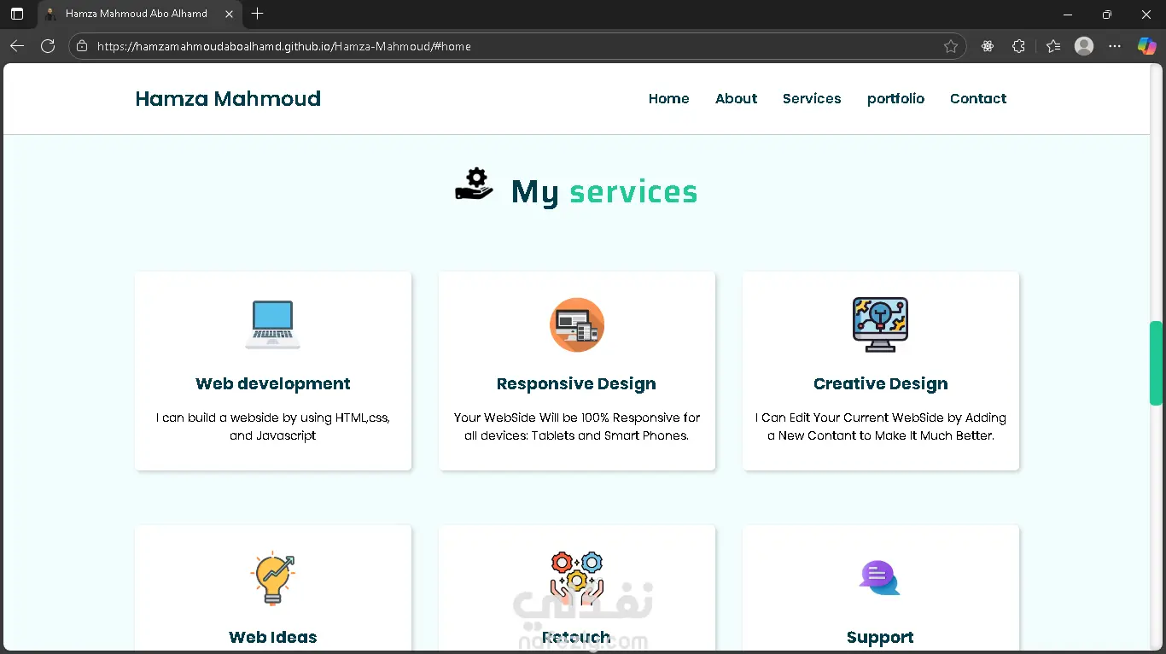The width and height of the screenshot is (1166, 654).
Task: Open the browser extensions puzzle icon
Action: (1018, 46)
